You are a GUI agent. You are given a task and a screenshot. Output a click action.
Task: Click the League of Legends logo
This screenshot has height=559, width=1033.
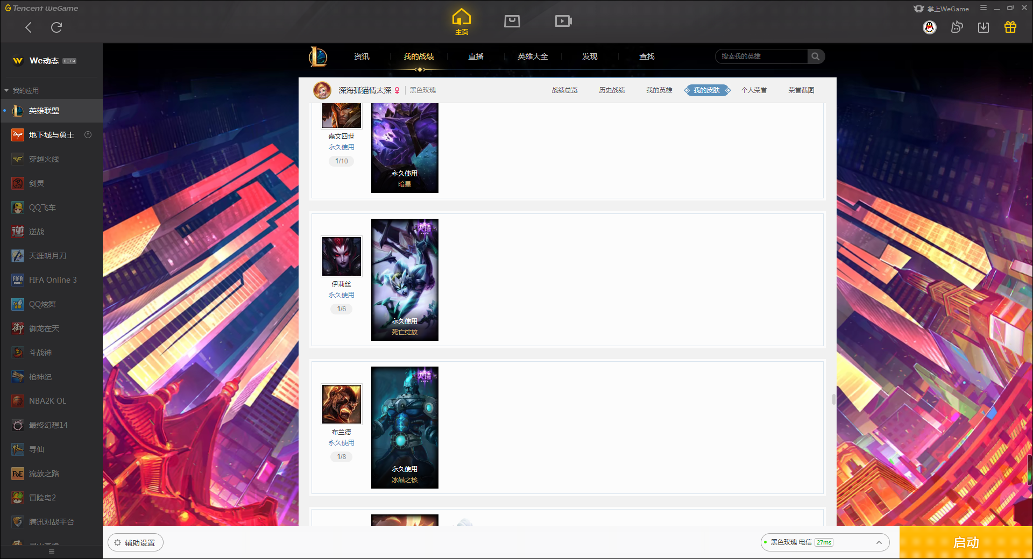point(318,56)
